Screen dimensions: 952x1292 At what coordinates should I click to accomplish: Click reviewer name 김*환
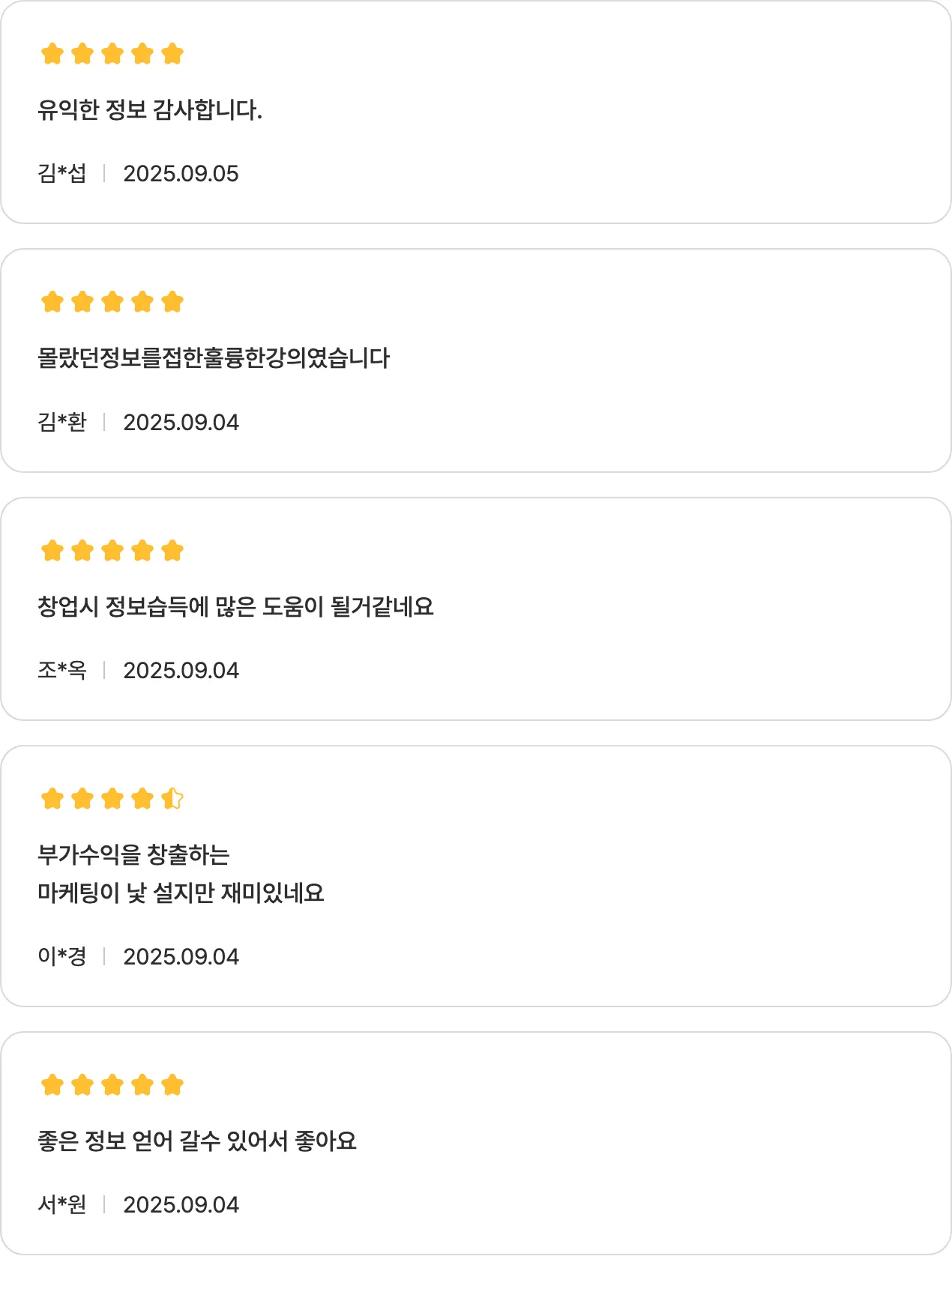62,422
